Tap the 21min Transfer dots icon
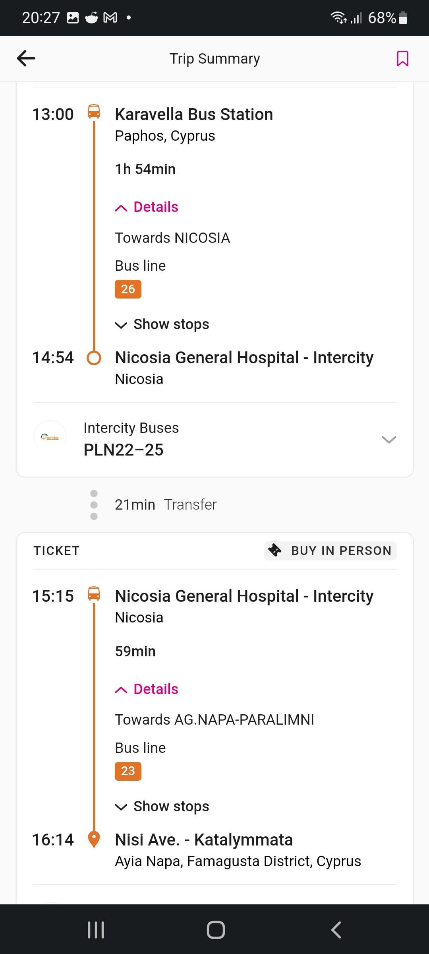The height and width of the screenshot is (954, 429). (94, 505)
